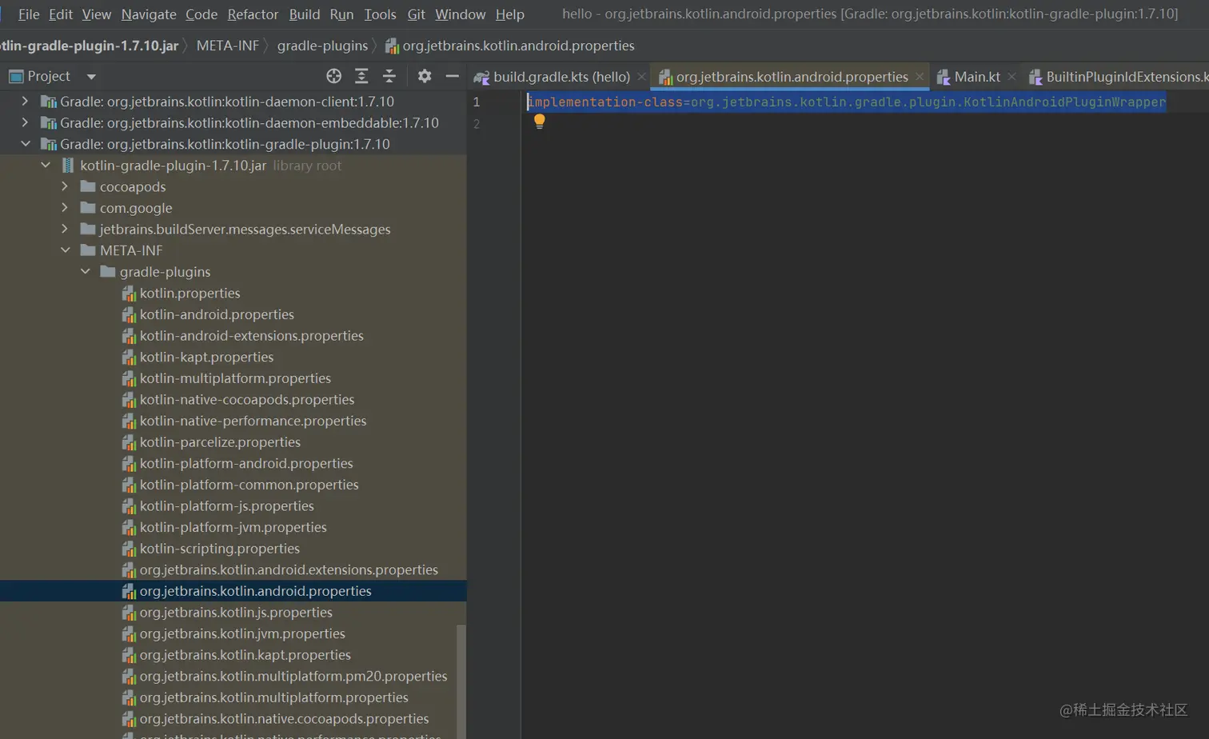1209x739 pixels.
Task: Click the yellow intention lightbulb in editor
Action: [x=540, y=122]
